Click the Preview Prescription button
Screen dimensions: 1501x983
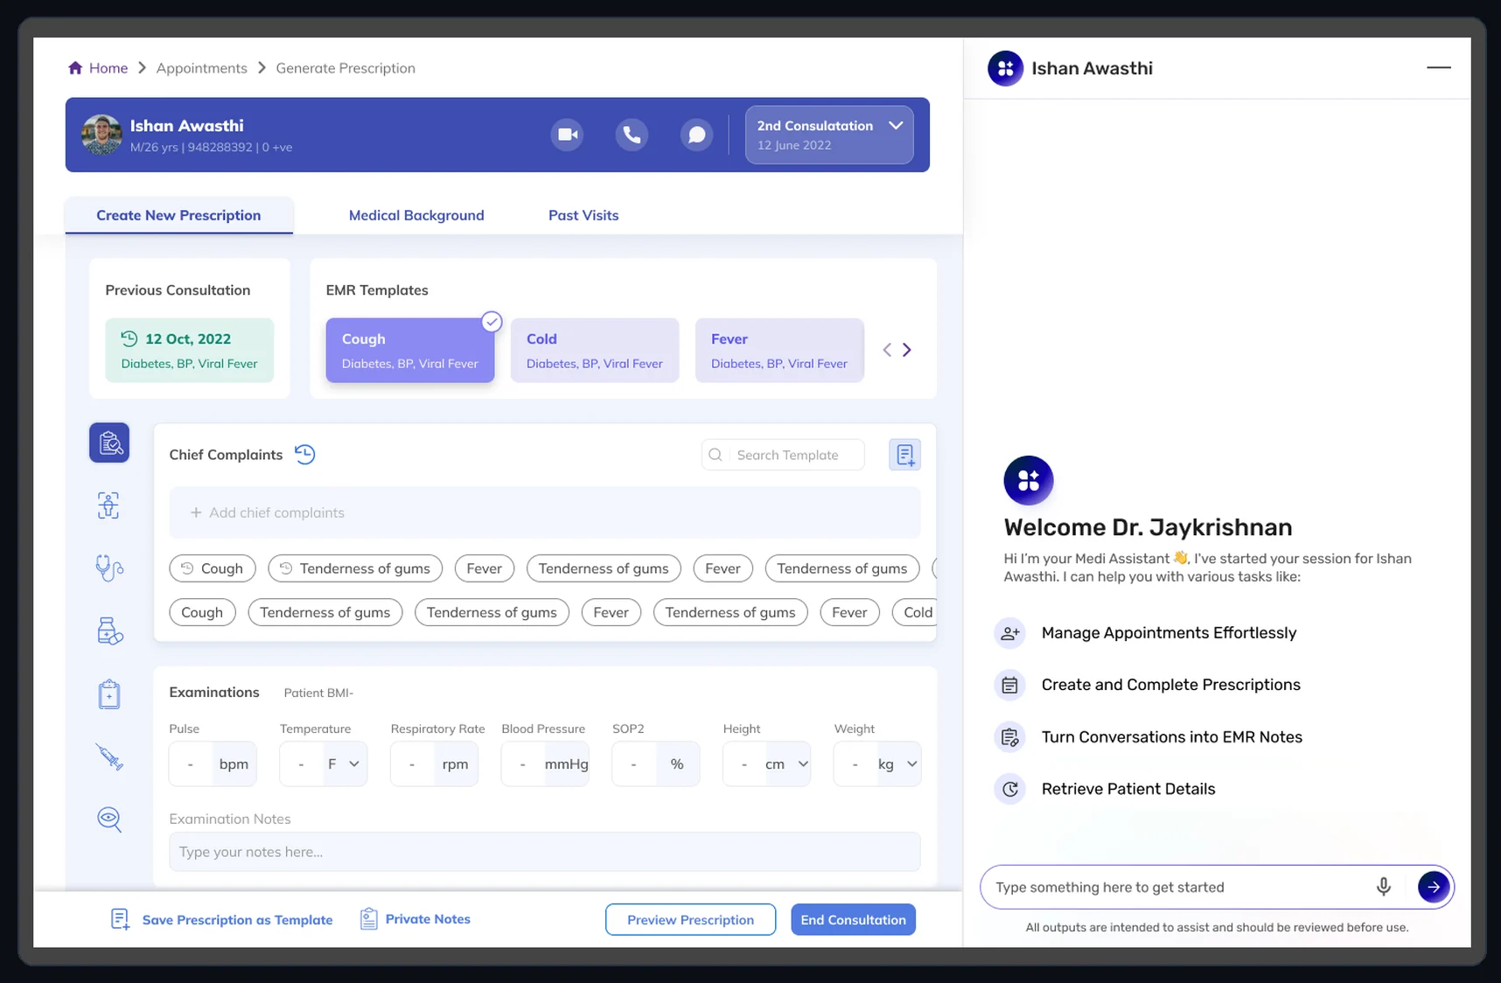(x=690, y=920)
